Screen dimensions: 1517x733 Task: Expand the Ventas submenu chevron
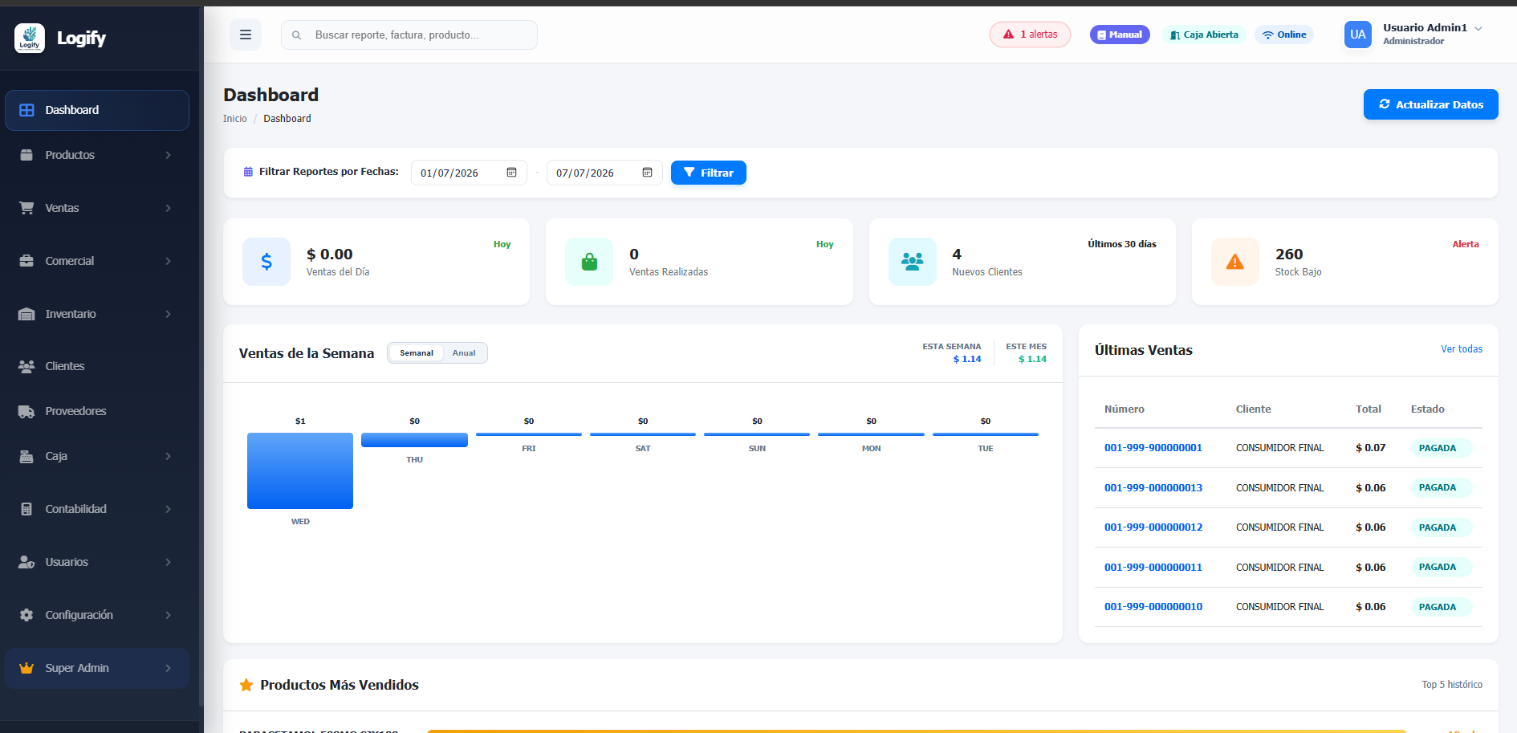[x=168, y=208]
